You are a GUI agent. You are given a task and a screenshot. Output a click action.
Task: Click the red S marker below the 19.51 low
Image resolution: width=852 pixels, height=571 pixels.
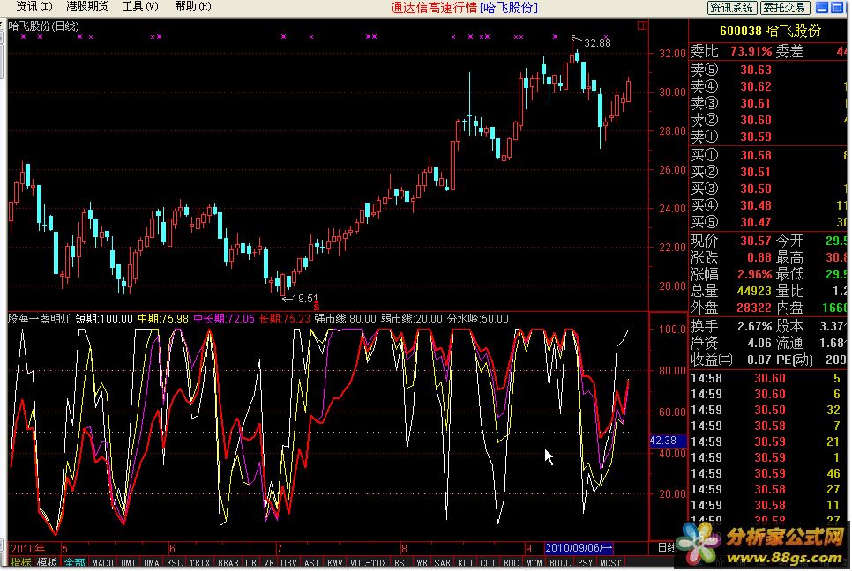317,307
